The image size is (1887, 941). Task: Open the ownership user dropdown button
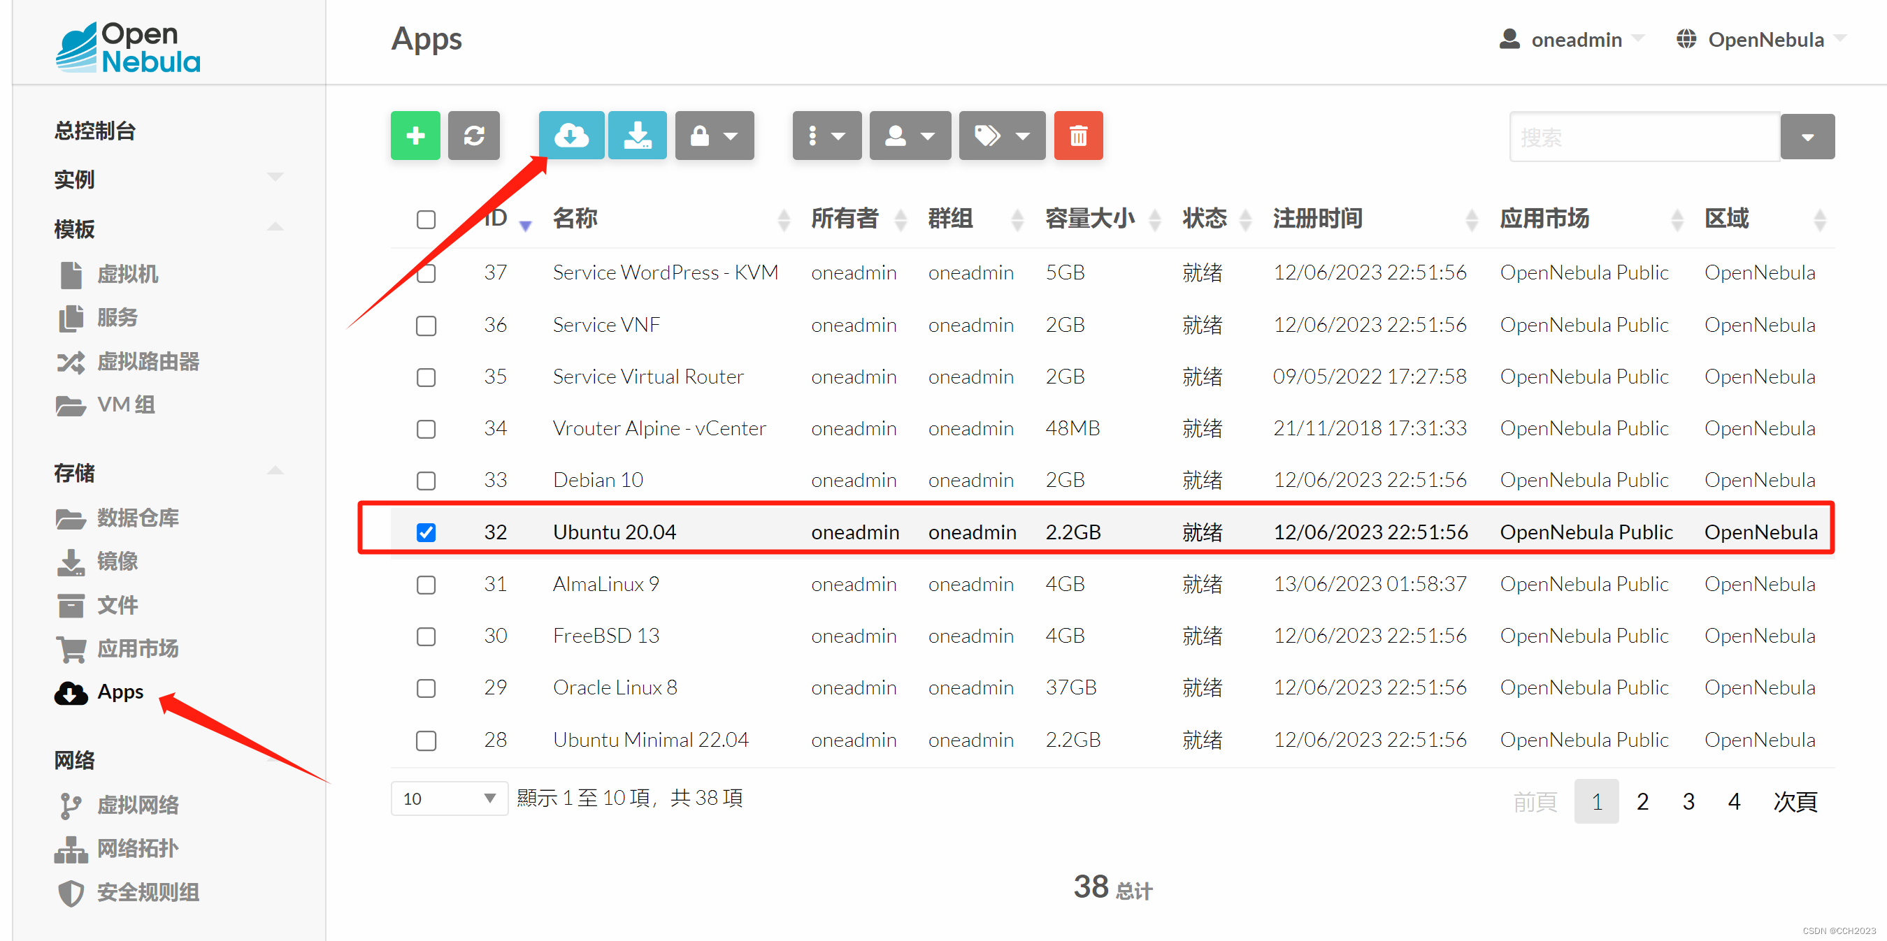[x=909, y=136]
